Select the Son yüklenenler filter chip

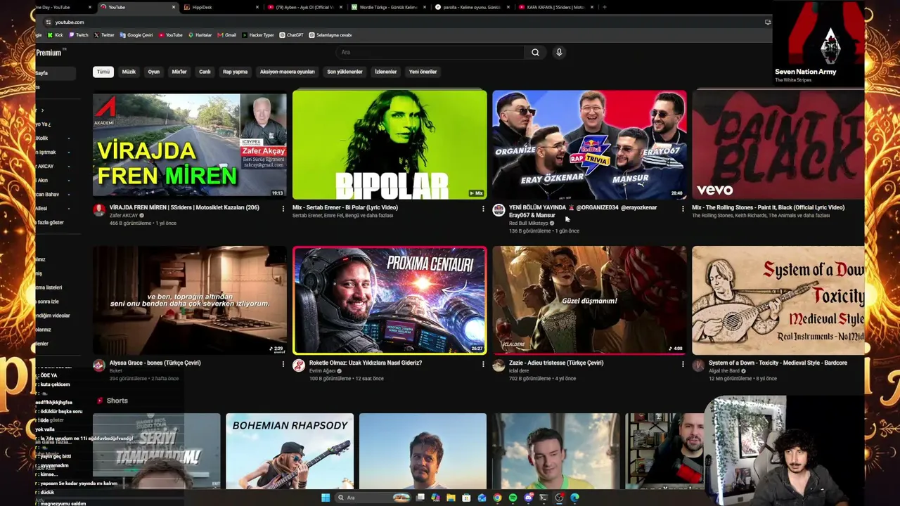tap(345, 72)
